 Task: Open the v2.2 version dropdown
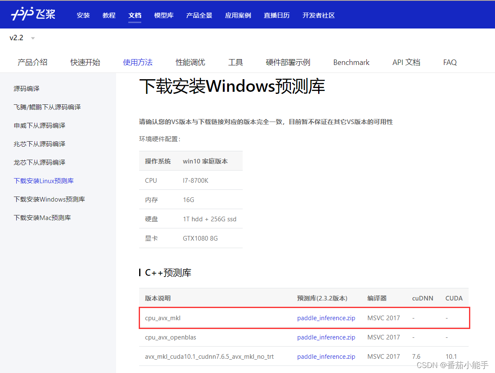pyautogui.click(x=22, y=38)
